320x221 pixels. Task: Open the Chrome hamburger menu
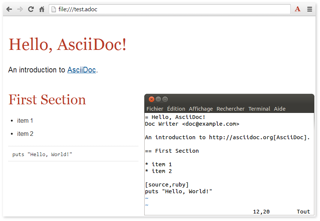point(310,9)
